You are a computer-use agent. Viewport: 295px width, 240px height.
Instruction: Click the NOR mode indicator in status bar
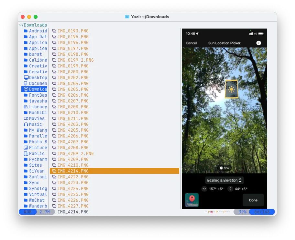28,212
